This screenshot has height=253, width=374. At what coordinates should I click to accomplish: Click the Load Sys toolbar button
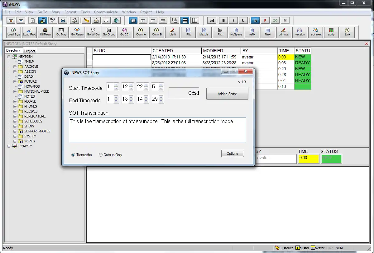coord(14,32)
